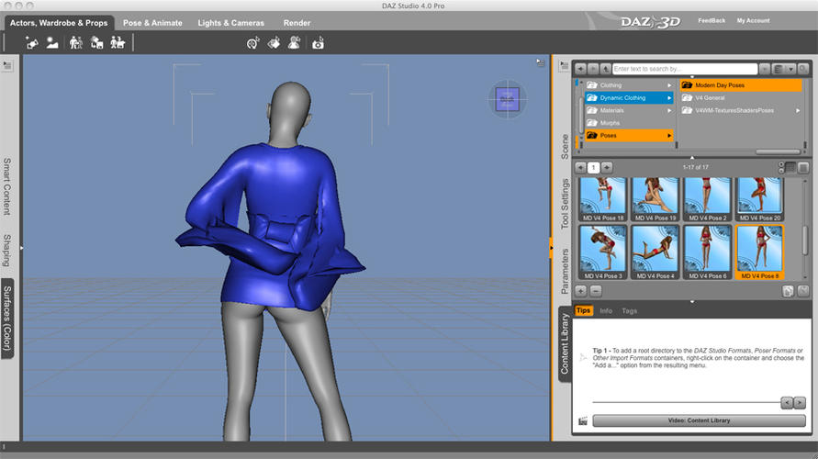Show previous tip with left arrow
This screenshot has width=818, height=459.
[787, 402]
